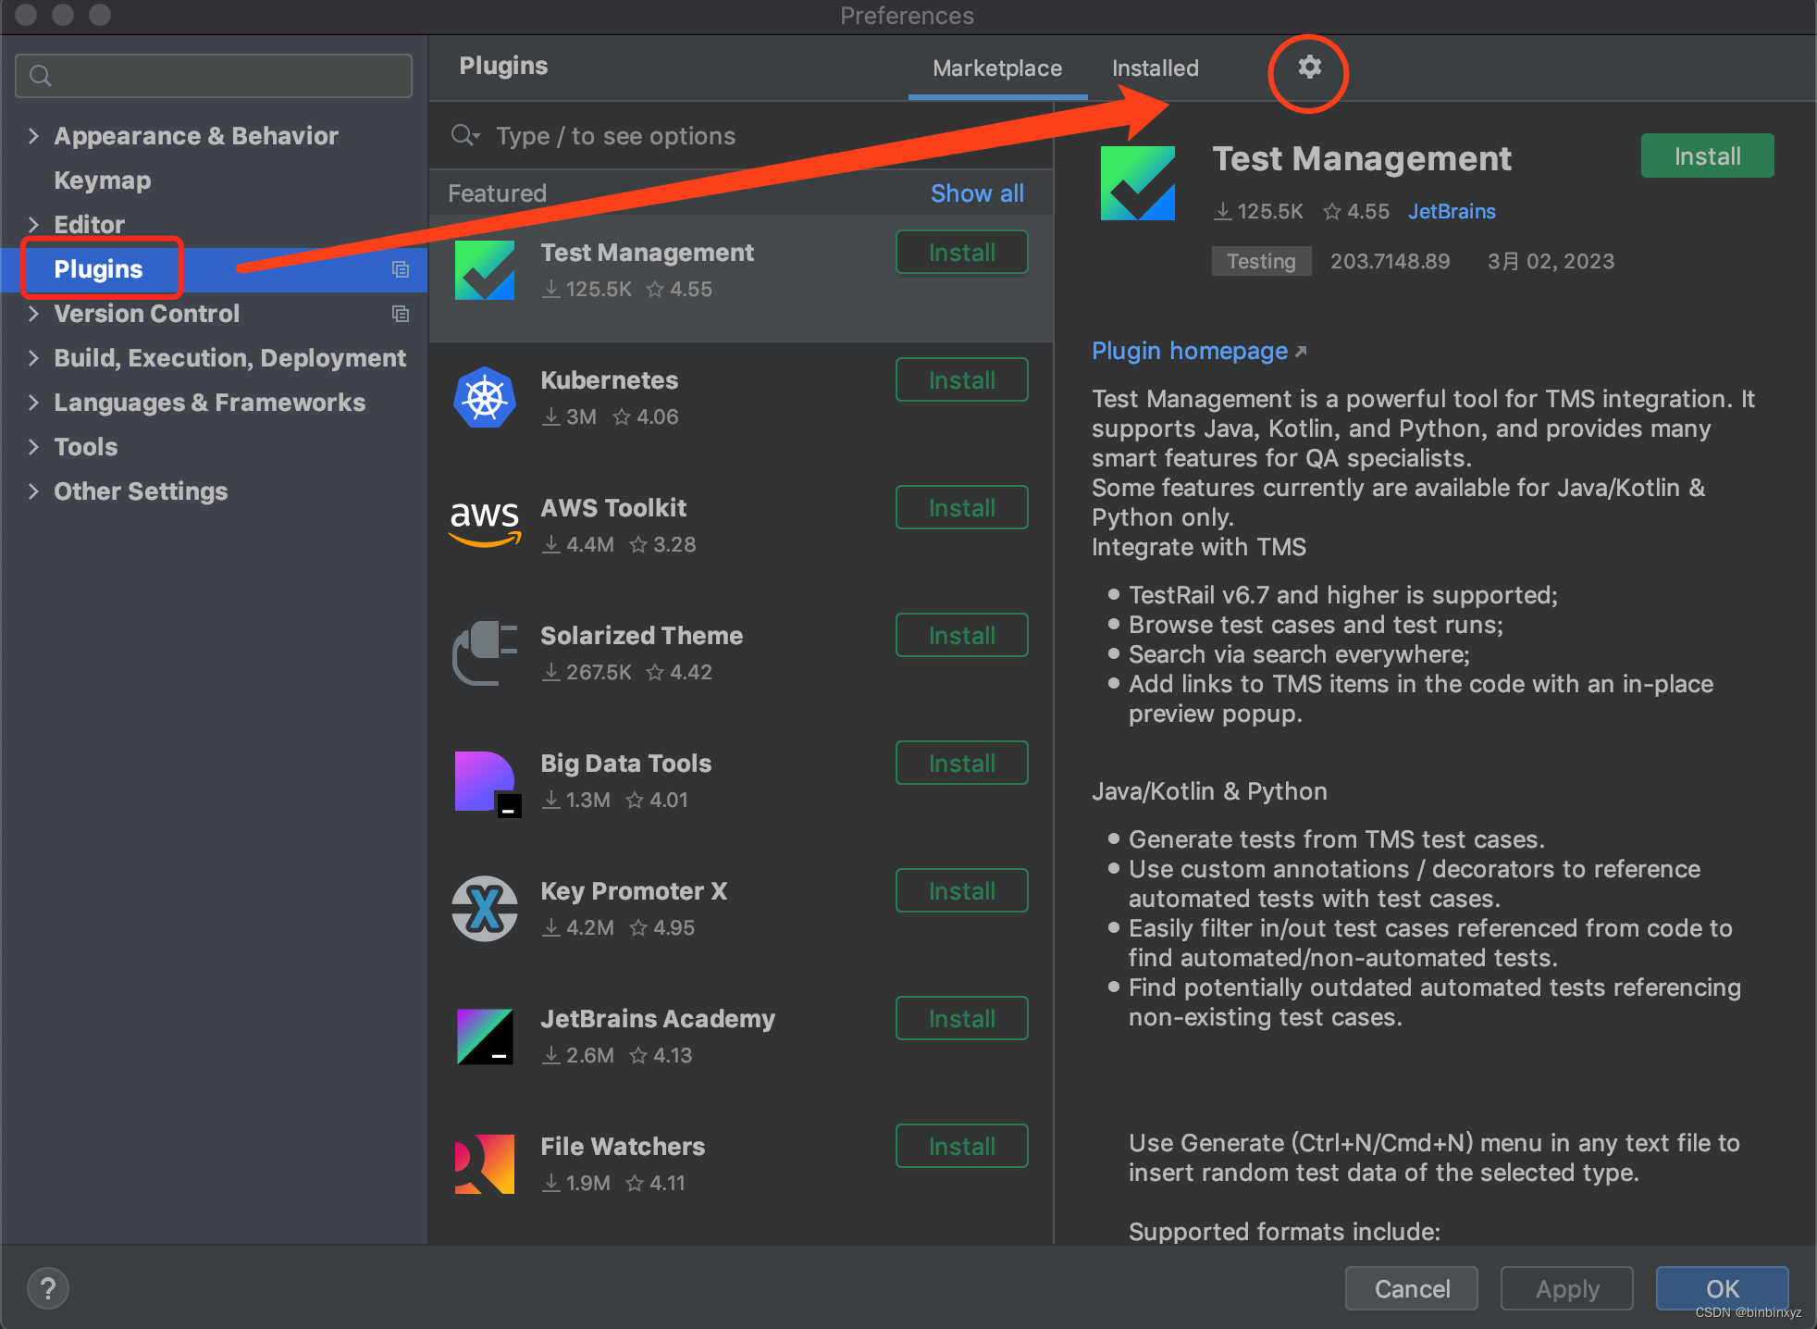The image size is (1817, 1329).
Task: Click the plugin search magnifier icon
Action: coord(464,136)
